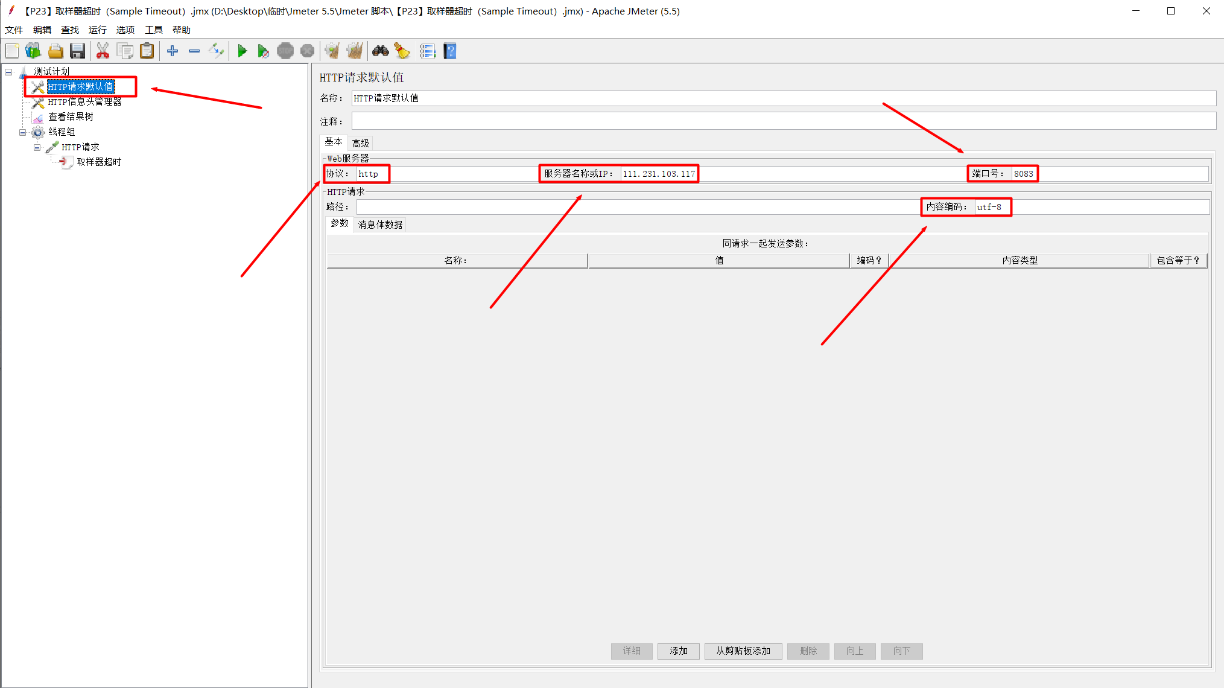The width and height of the screenshot is (1224, 688).
Task: Select HTTP请求 sampler in the tree
Action: click(80, 147)
